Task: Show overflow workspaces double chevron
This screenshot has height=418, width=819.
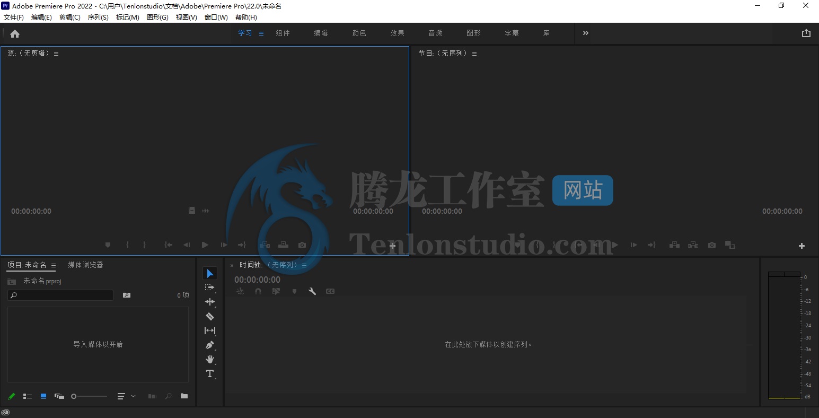Action: (586, 33)
